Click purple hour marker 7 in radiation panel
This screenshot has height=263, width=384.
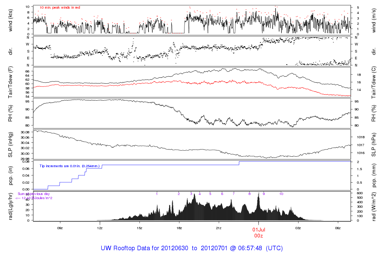pos(234,194)
